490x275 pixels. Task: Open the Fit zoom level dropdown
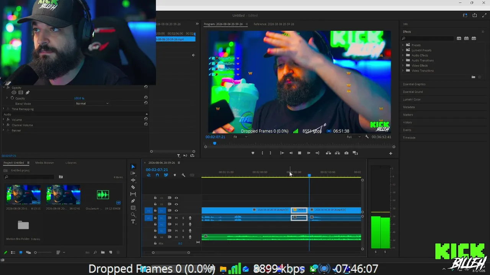point(240,137)
